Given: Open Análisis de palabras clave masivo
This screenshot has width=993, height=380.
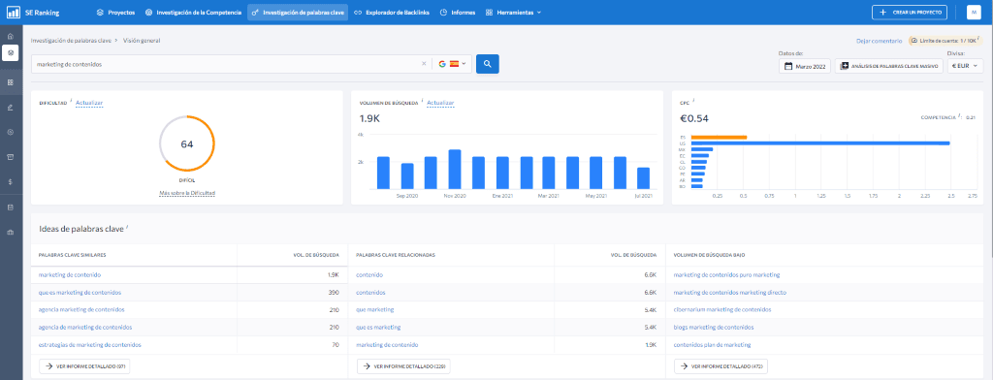Looking at the screenshot, I should click(x=889, y=66).
